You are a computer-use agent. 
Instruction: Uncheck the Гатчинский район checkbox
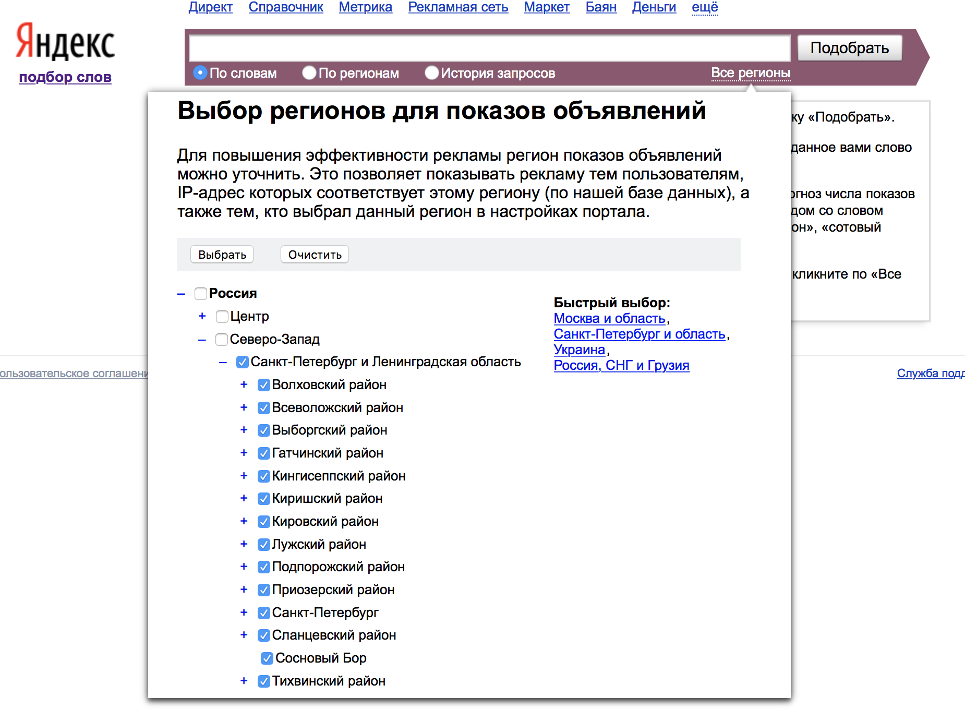tap(264, 453)
